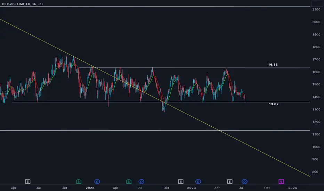Click 1000 on the price axis
324x191 pixels.
pyautogui.click(x=316, y=147)
